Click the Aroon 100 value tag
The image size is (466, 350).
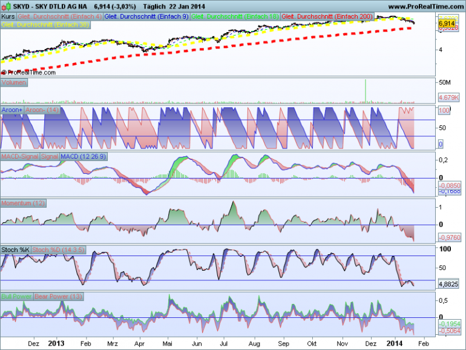click(444, 110)
